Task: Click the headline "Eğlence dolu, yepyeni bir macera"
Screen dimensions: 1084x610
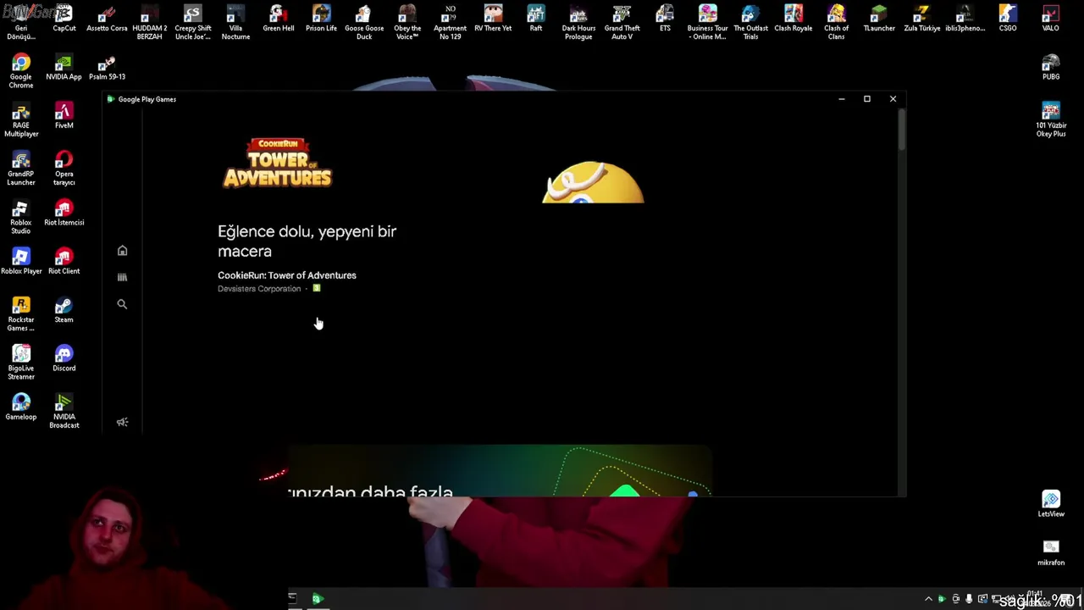Action: point(307,241)
